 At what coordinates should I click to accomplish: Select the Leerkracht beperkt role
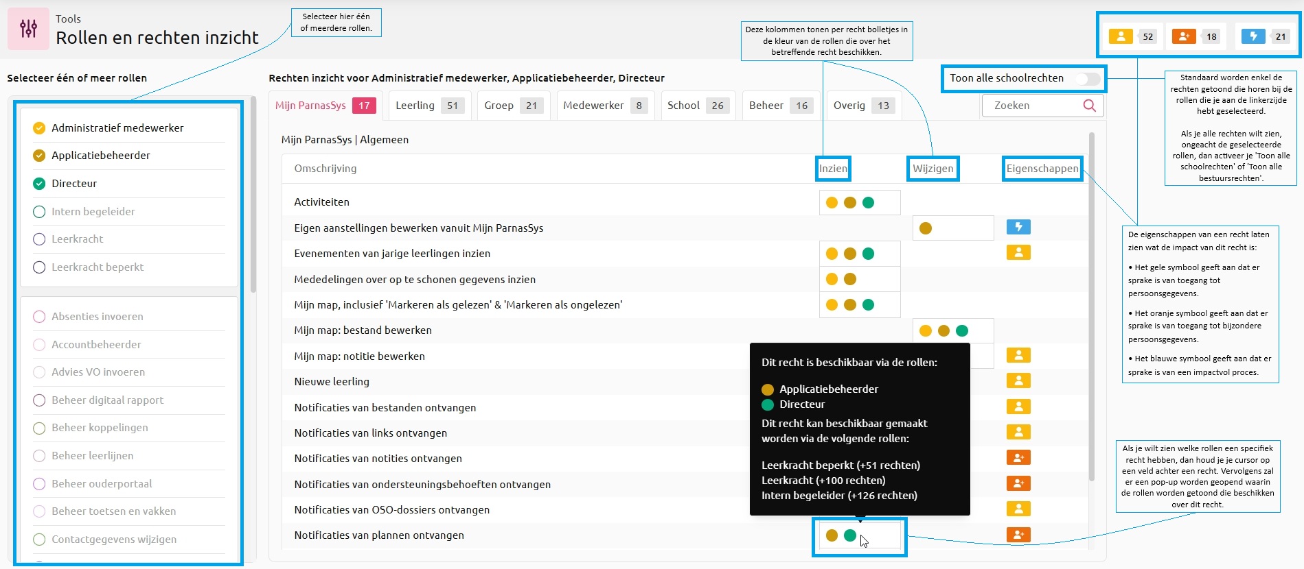(39, 267)
